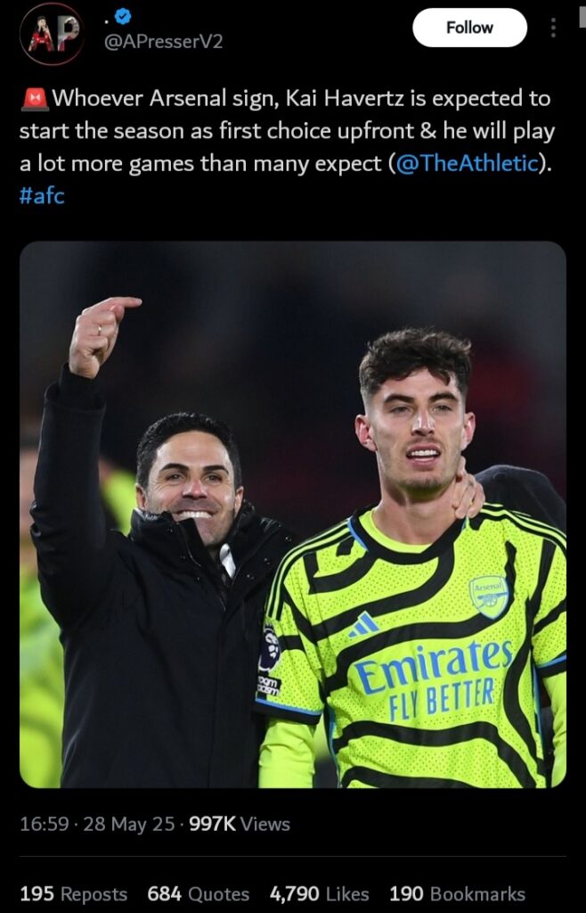
Task: Open the @APresserV2 handle
Action: click(x=163, y=42)
